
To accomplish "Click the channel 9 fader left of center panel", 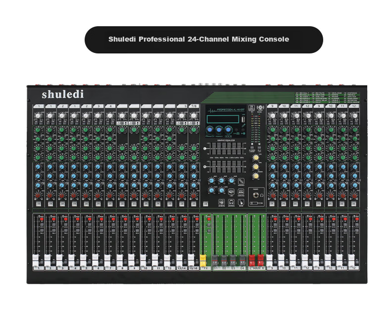I will tap(132, 260).
